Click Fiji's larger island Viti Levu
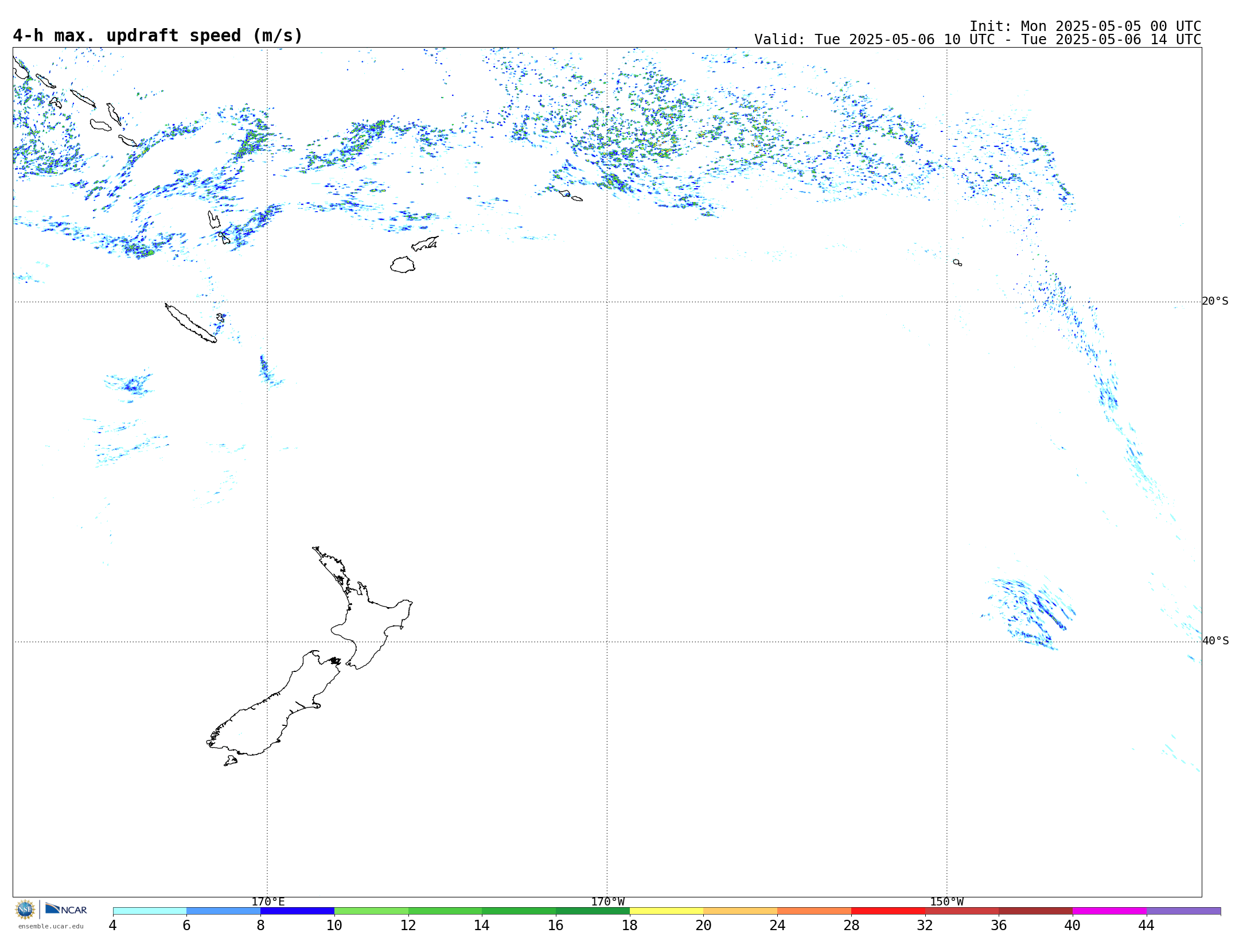The width and height of the screenshot is (1239, 933). coord(403,265)
